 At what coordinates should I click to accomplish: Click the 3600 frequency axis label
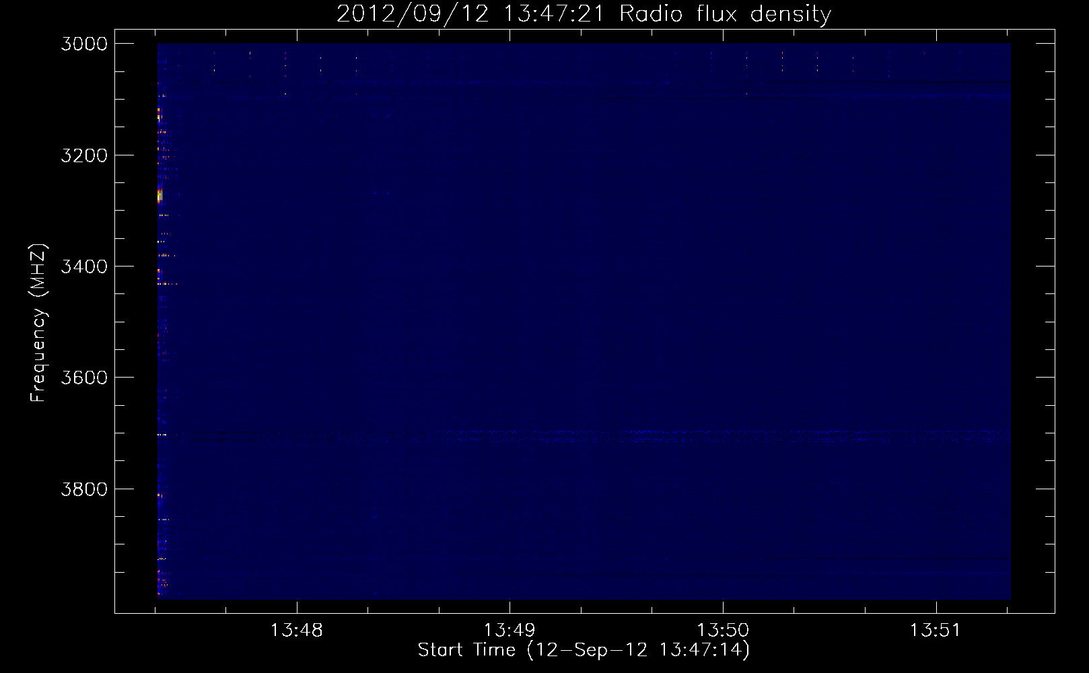84,378
